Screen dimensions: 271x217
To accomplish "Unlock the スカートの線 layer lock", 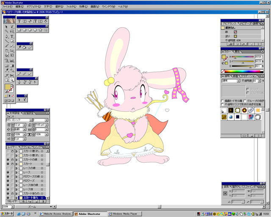I will (x=12, y=159).
